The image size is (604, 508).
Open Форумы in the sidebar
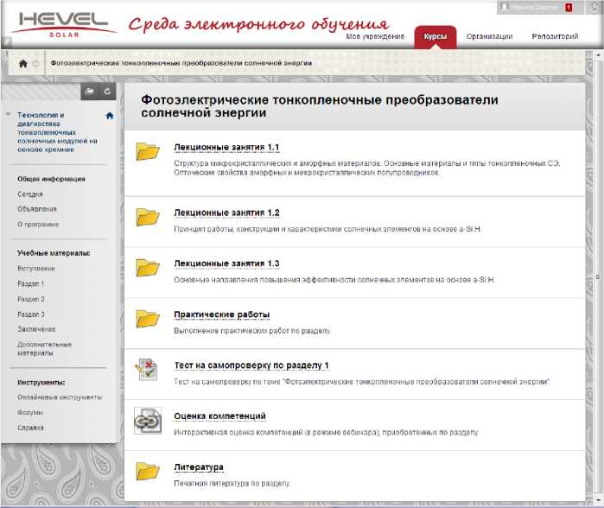click(30, 412)
